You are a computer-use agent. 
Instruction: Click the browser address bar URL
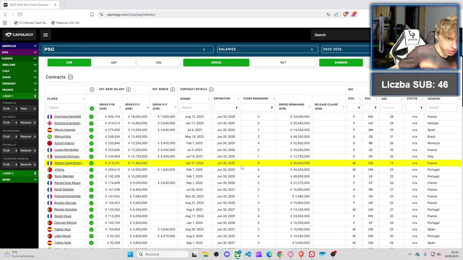point(131,14)
